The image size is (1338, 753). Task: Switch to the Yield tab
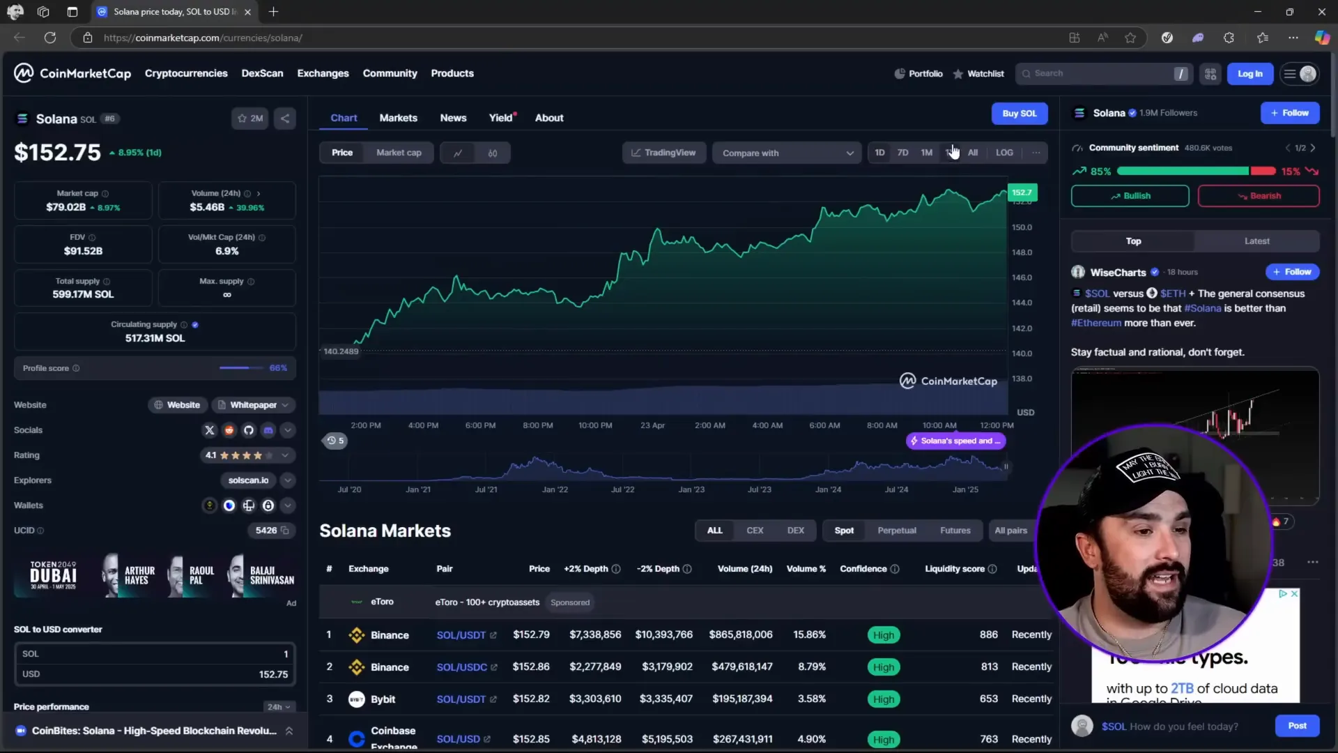[500, 118]
